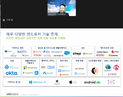Screen dimensions: 123x97
Task: Click the green subtitle beginning '하지만 복잡성은'
Action: (36, 38)
